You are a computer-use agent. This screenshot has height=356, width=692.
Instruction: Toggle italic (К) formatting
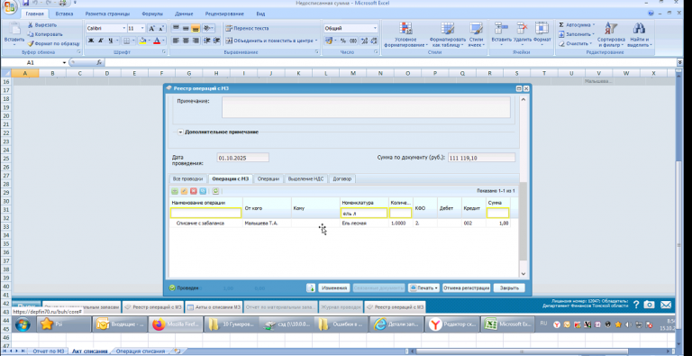pos(101,41)
